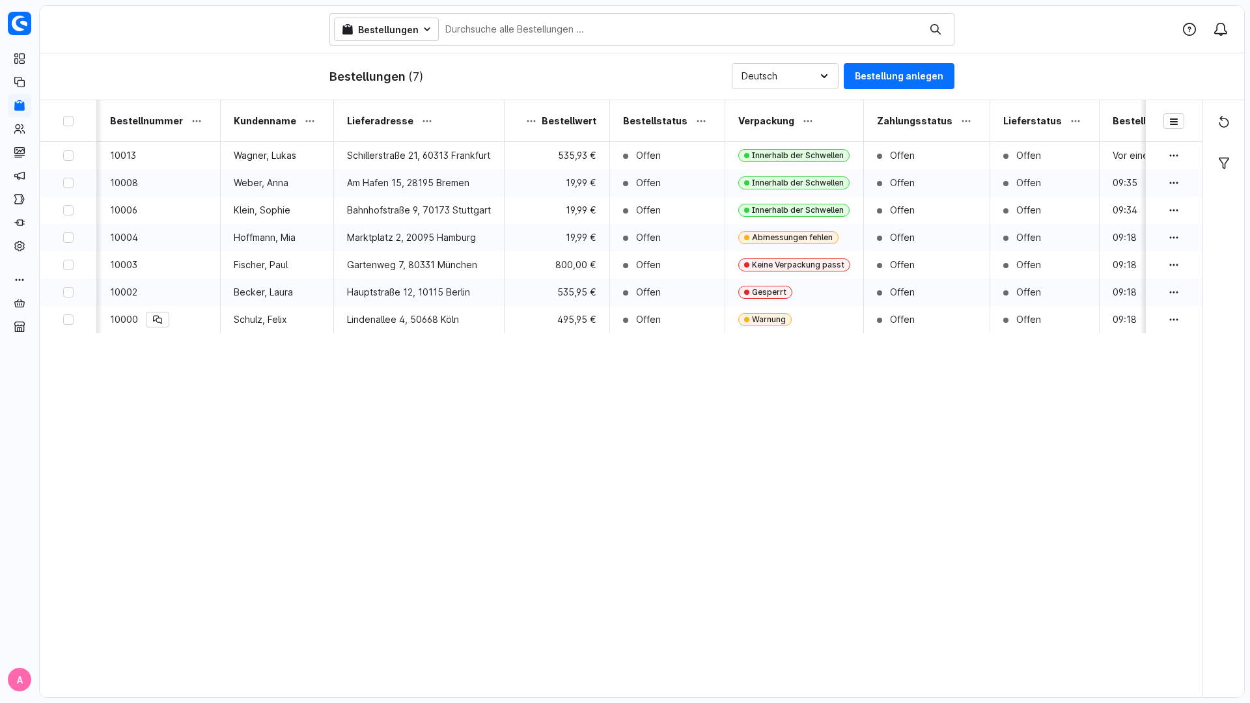Open the customers icon in sidebar

pyautogui.click(x=20, y=129)
